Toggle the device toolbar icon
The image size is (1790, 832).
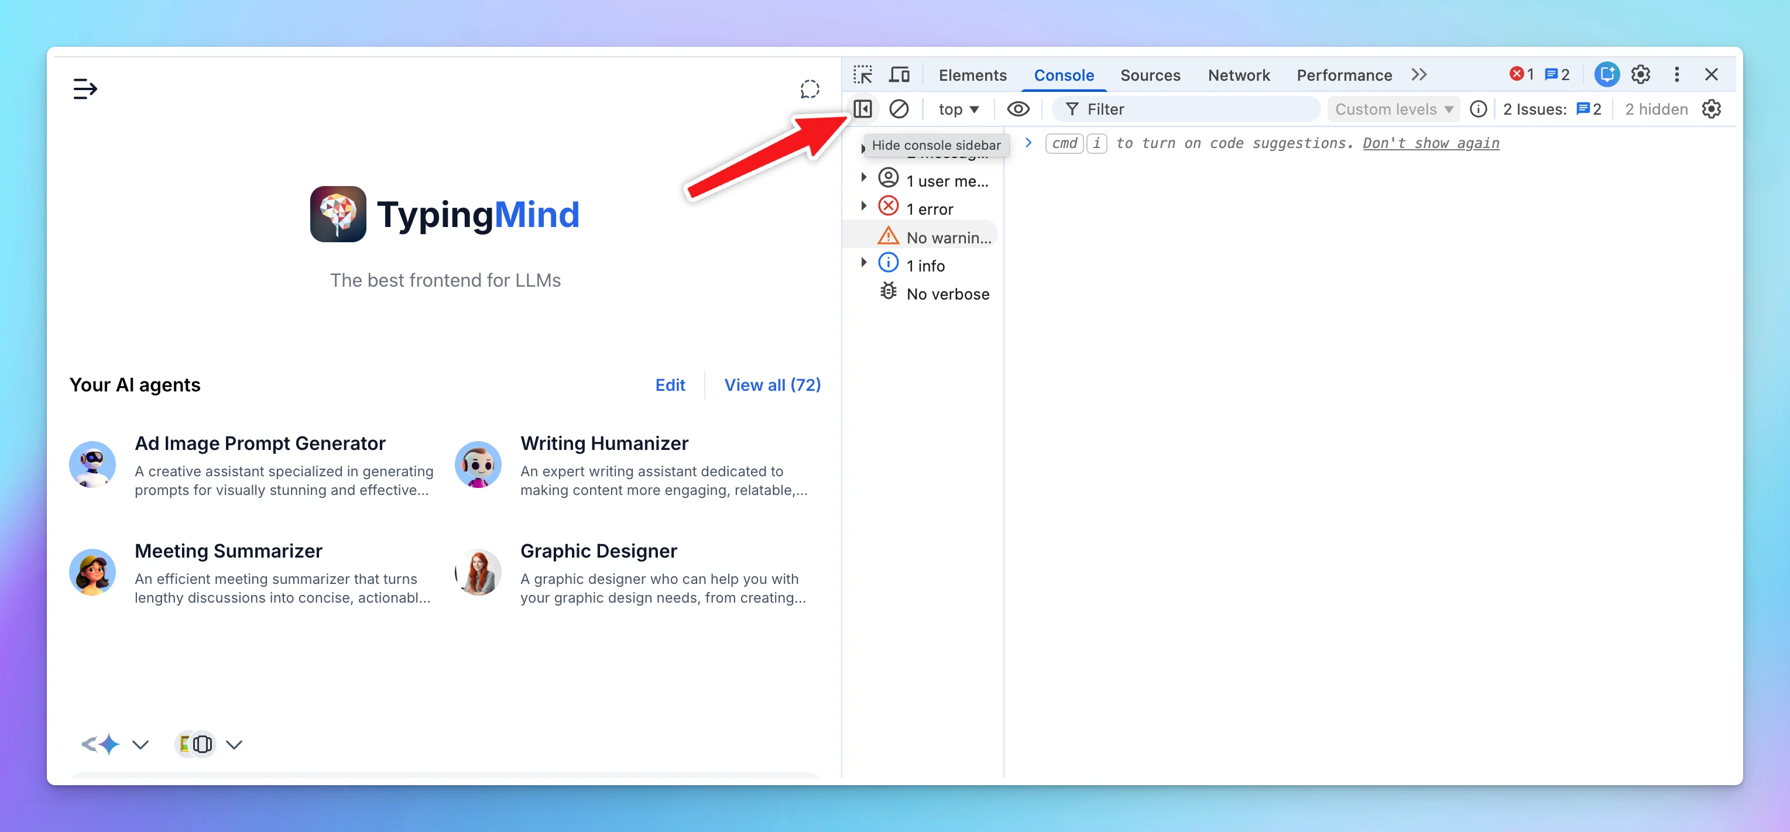coord(899,74)
